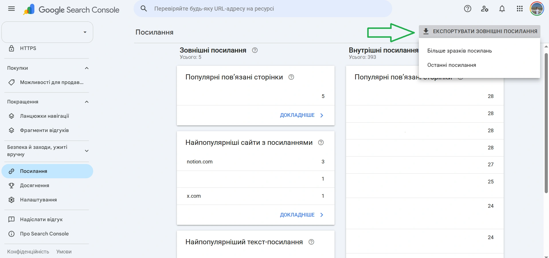
Task: Open the hamburger main menu
Action: (11, 9)
